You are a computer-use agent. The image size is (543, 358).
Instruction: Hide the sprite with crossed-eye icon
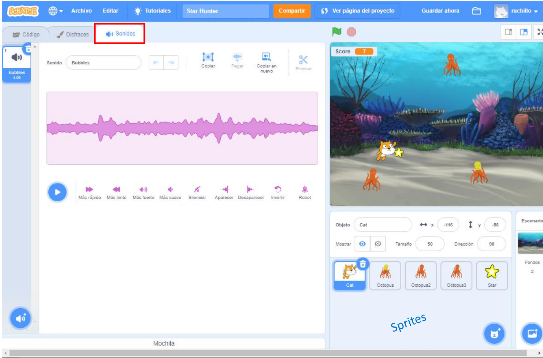pos(378,244)
